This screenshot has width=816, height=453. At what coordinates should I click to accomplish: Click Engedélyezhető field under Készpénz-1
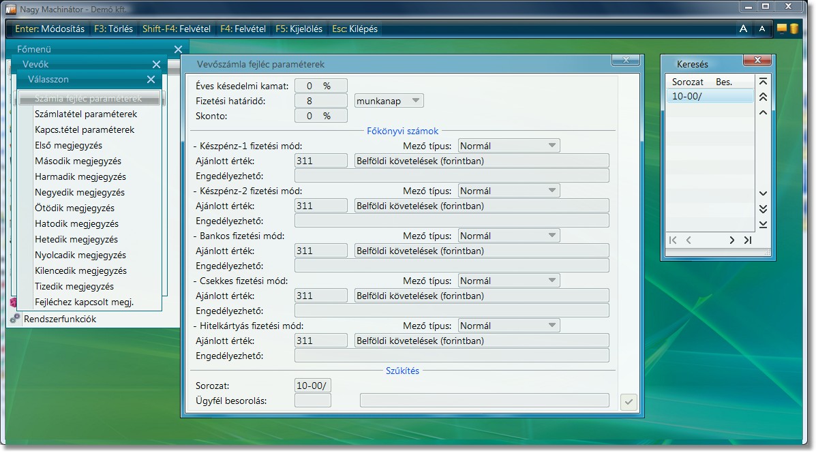pos(452,176)
